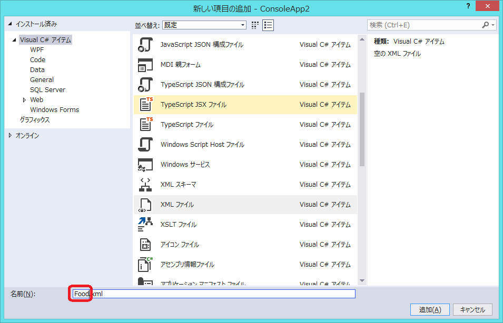Click the template list scroll down arrow

pos(362,281)
